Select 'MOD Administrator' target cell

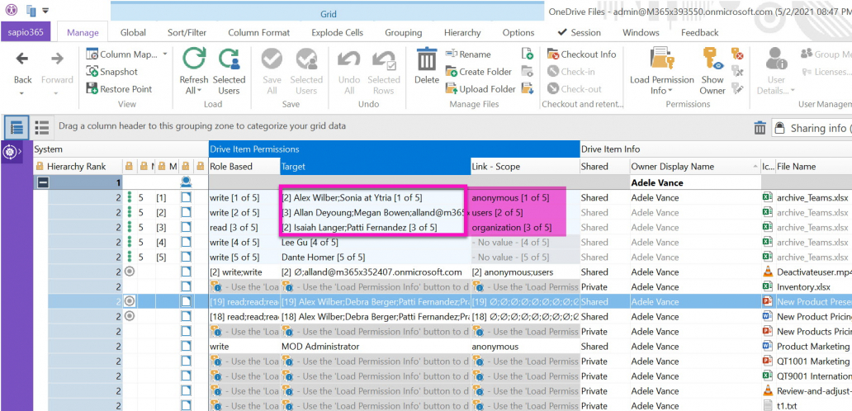pyautogui.click(x=376, y=347)
